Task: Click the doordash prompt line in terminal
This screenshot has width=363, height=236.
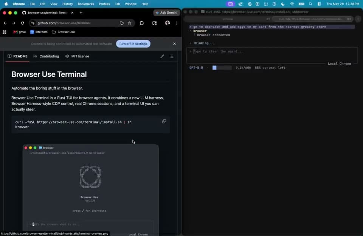Action: 272,27
